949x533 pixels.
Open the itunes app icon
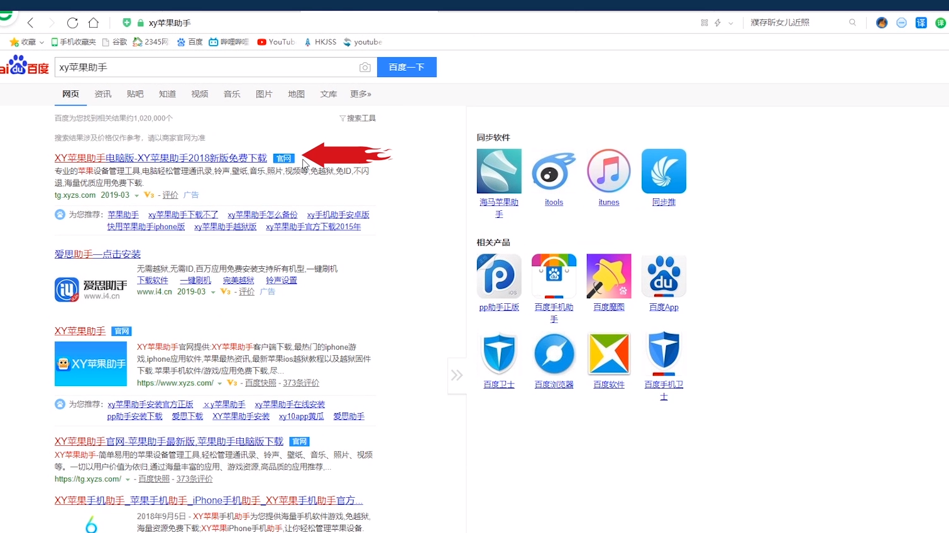(608, 171)
